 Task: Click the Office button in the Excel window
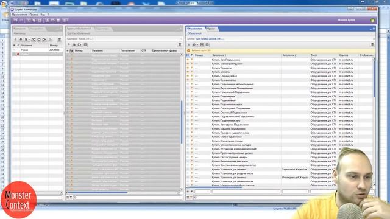coord(4,4)
